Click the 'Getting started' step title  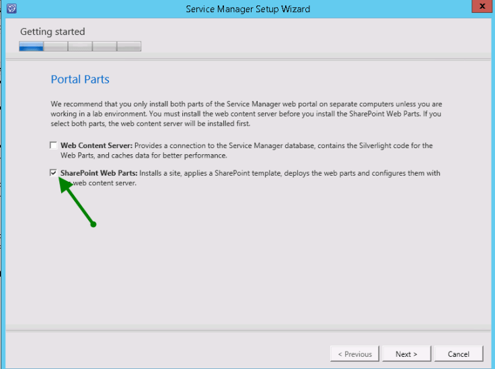pos(52,32)
